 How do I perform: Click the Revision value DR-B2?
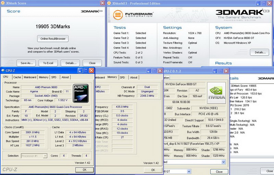[84, 116]
